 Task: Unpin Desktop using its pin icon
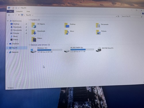(26, 24)
